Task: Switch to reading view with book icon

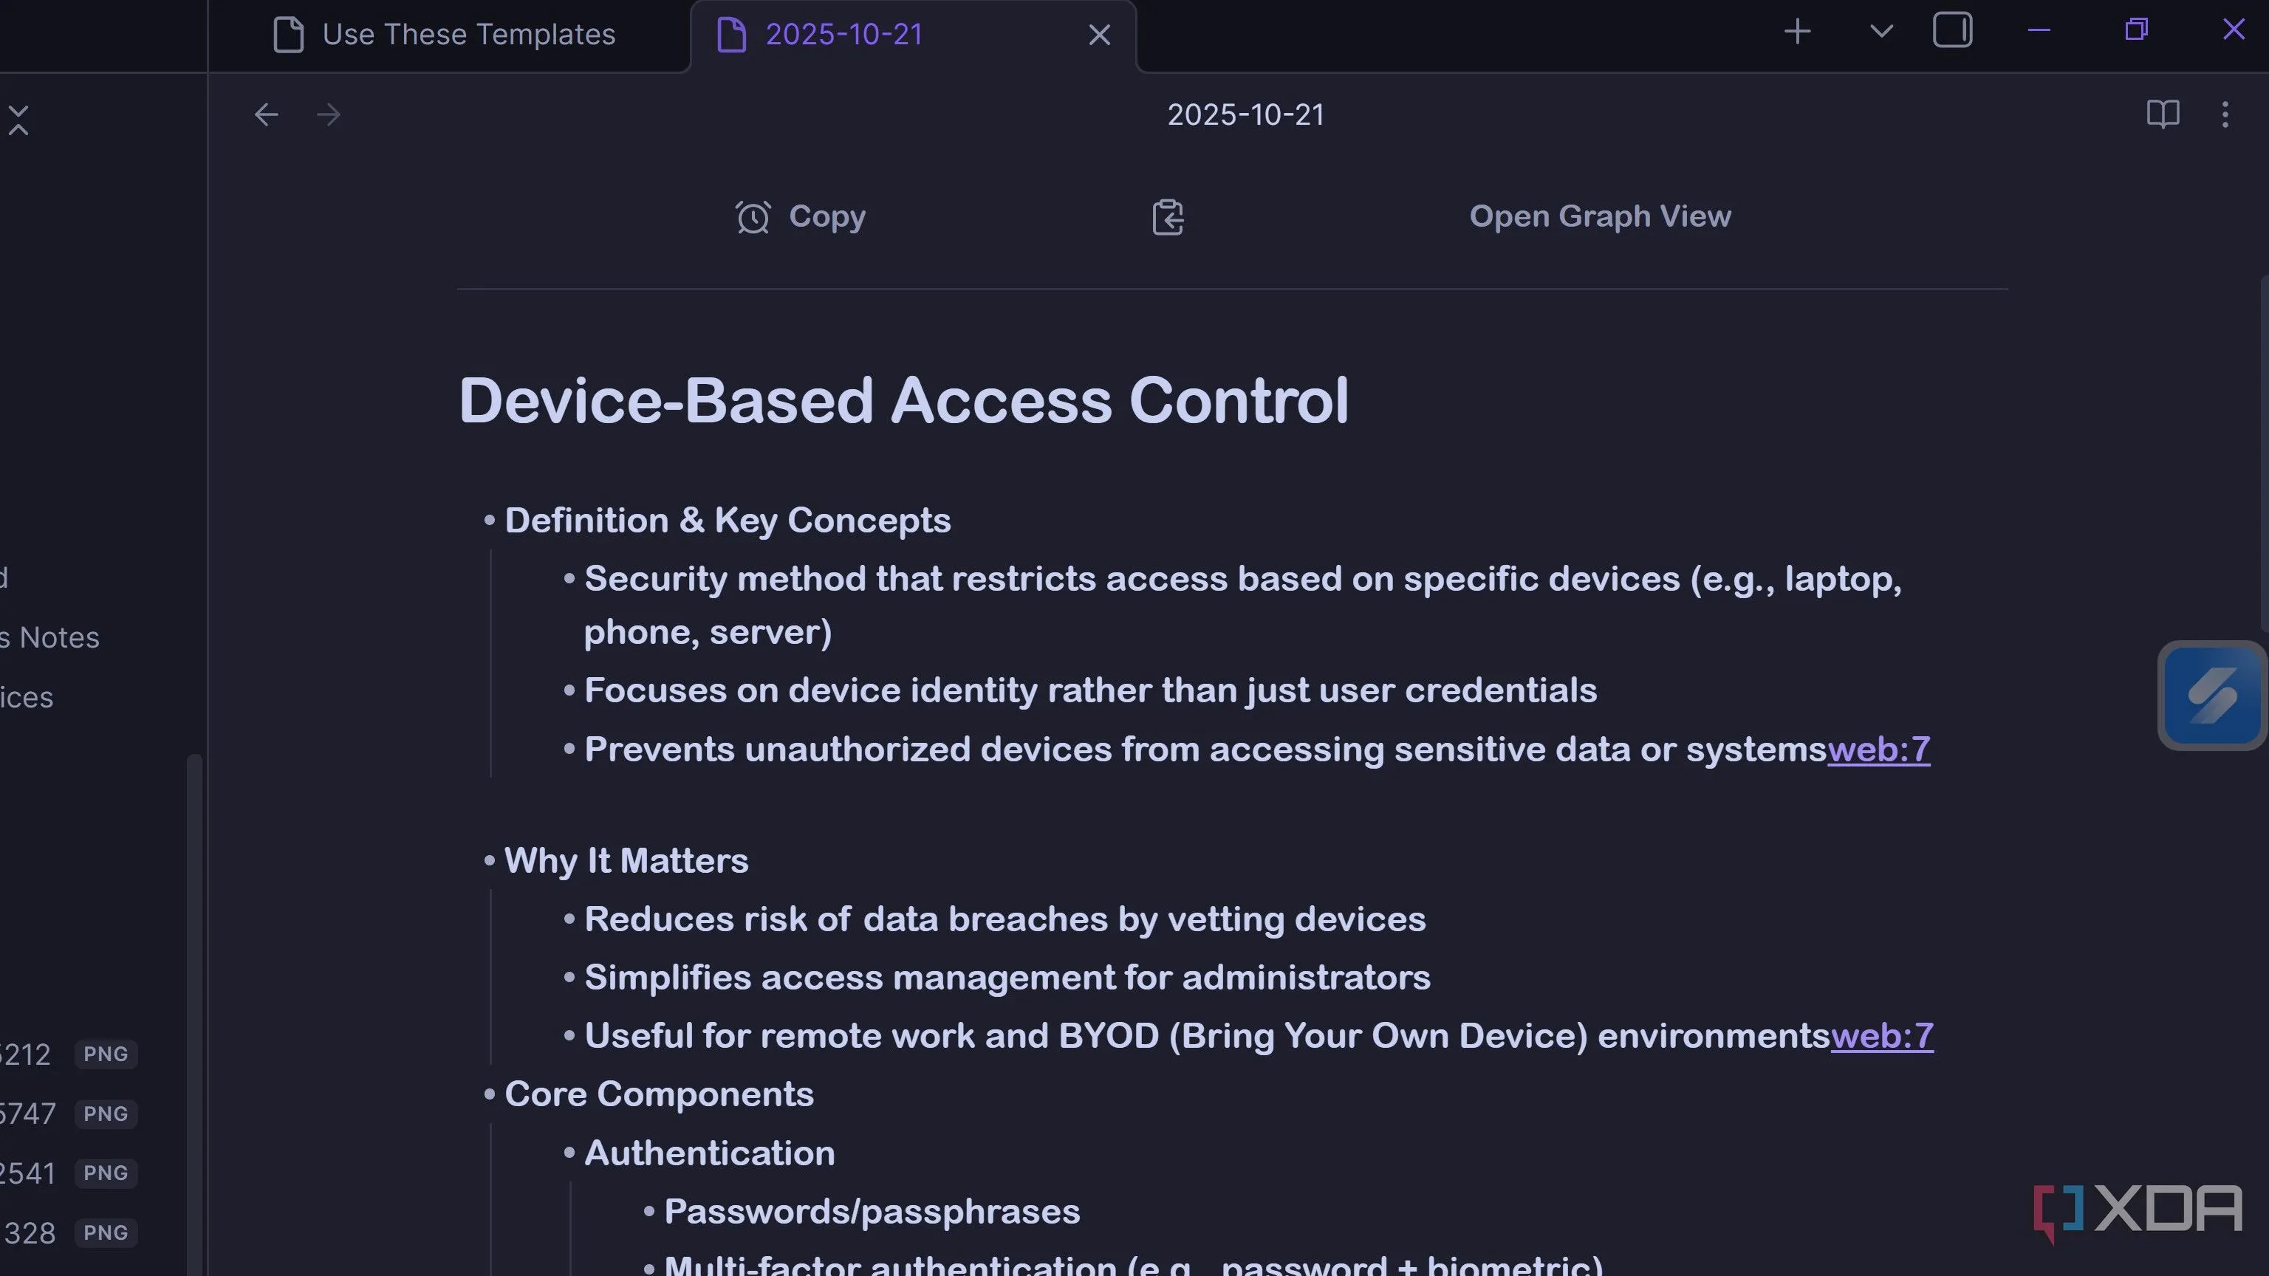Action: tap(2163, 114)
